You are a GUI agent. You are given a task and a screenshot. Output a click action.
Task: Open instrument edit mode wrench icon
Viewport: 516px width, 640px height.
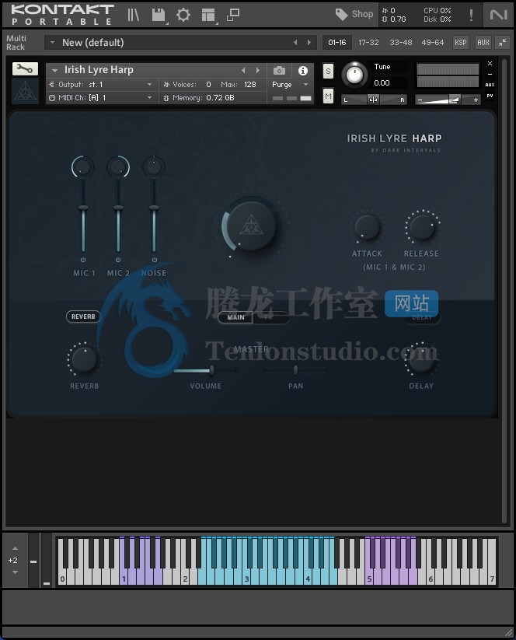(x=25, y=68)
